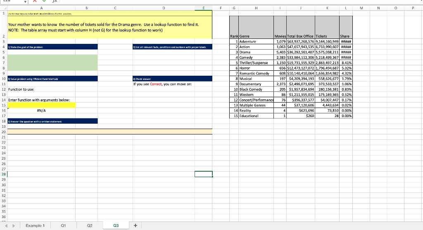Click the 'State the goal of the problem' header
This screenshot has width=423, height=230.
[52, 47]
